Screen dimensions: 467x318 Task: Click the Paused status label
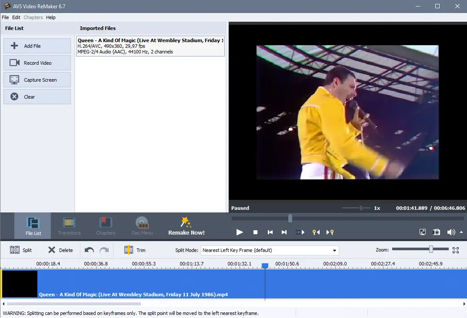click(240, 208)
